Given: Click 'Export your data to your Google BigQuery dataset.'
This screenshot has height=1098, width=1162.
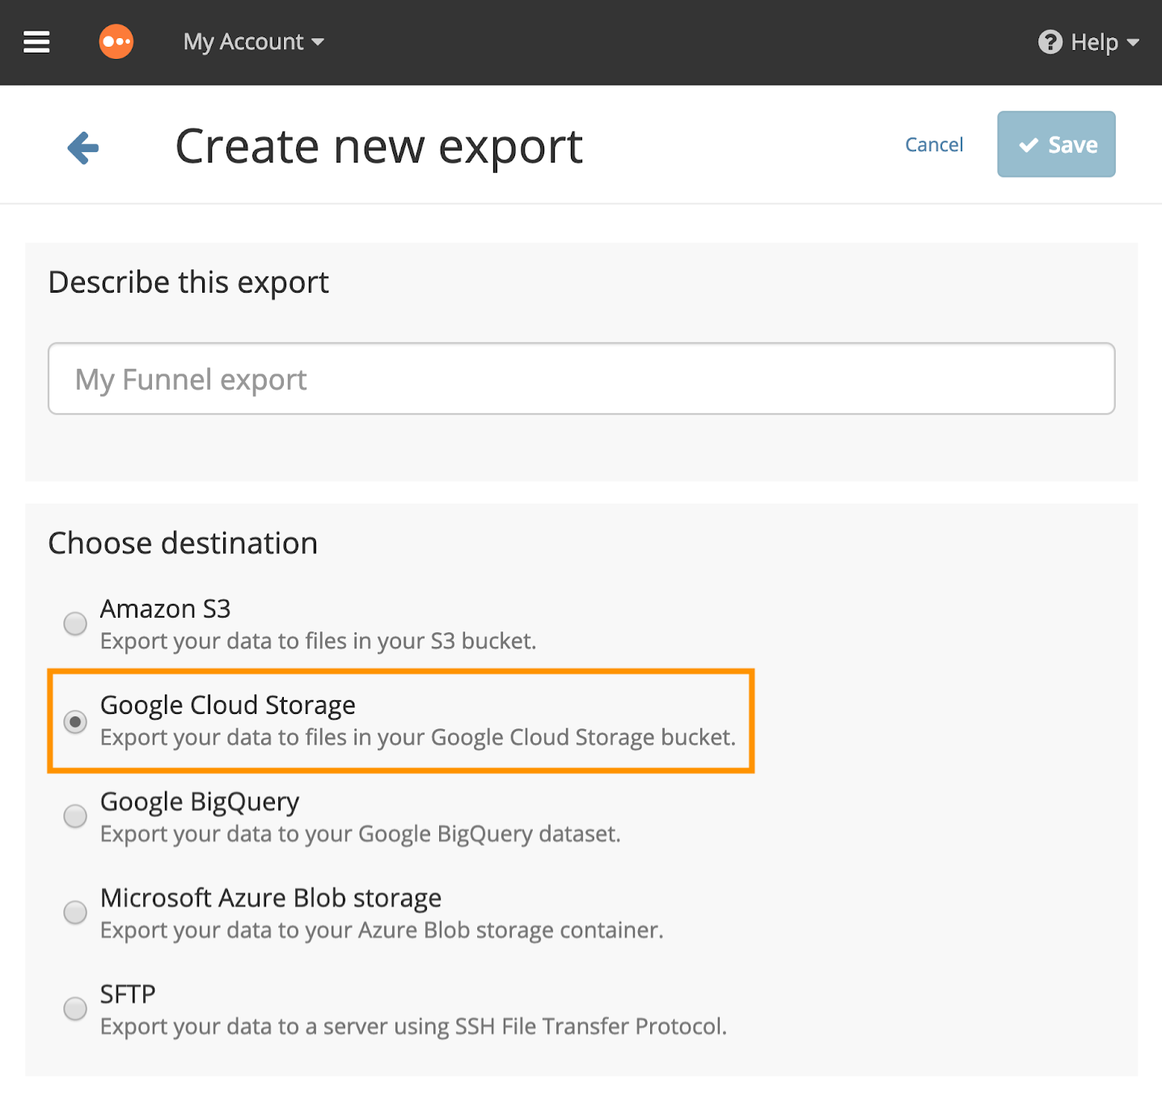Looking at the screenshot, I should [361, 834].
